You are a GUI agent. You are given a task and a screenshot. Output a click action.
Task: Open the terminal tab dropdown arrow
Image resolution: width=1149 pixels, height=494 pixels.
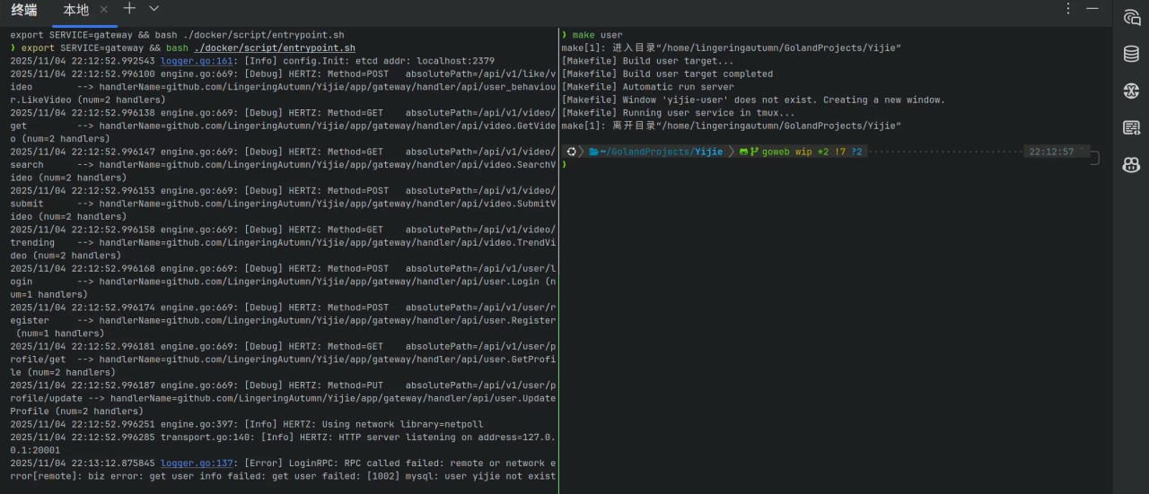153,8
